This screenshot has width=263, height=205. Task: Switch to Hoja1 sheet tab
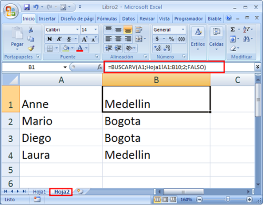click(x=39, y=192)
